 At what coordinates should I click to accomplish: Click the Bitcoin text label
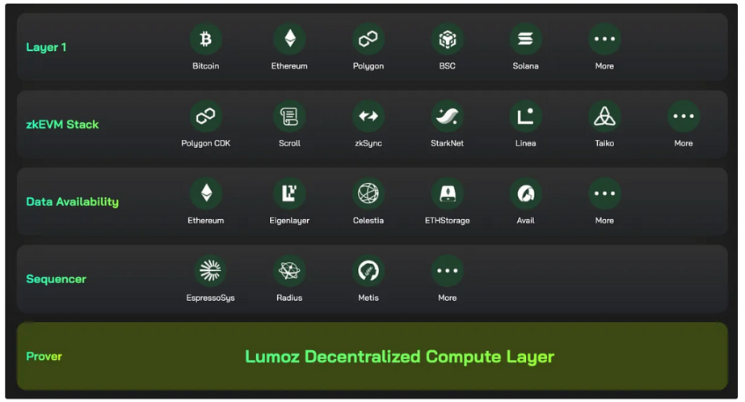pyautogui.click(x=206, y=66)
